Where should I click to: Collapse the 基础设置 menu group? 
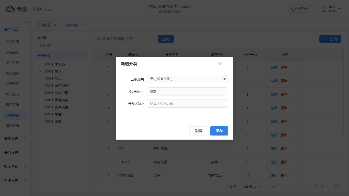(15, 29)
